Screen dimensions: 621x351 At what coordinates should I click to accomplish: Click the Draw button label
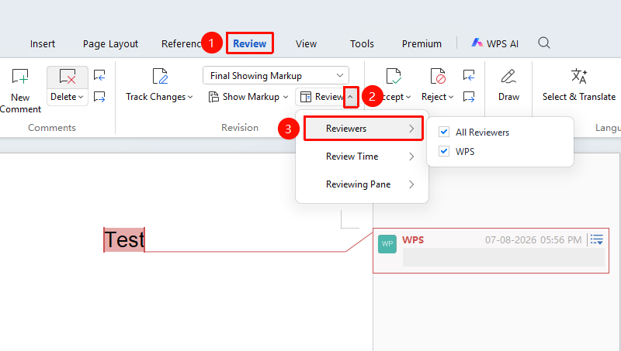[x=508, y=97]
